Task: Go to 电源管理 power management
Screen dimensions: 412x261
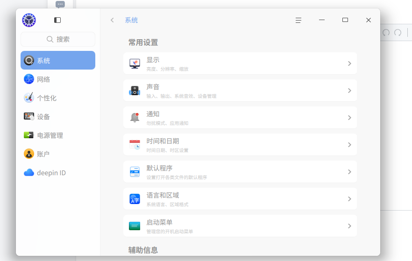Action: 58,135
